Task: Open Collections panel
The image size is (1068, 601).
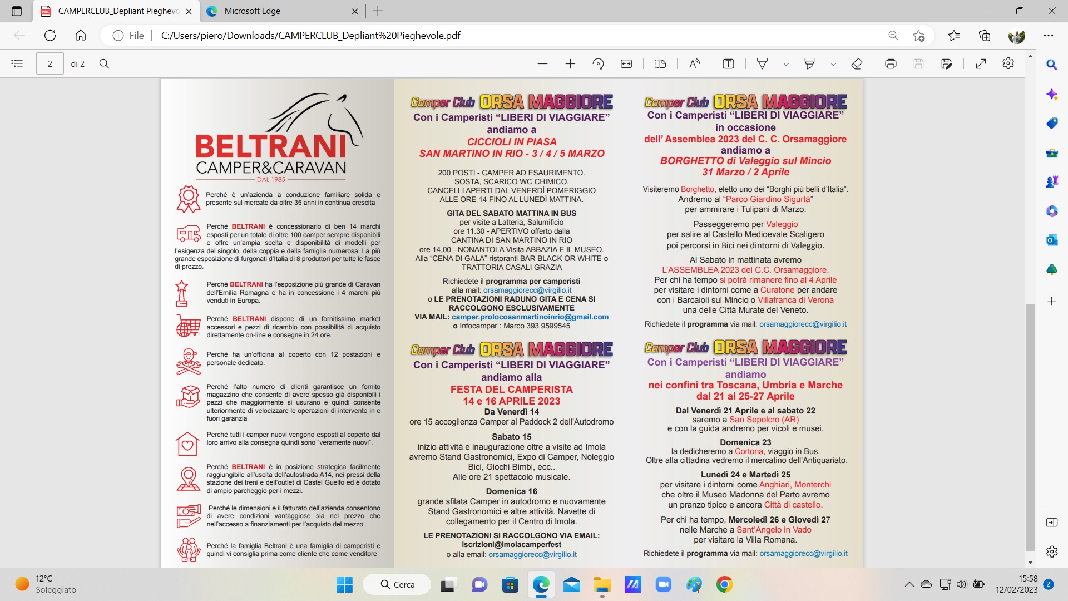Action: click(x=985, y=36)
